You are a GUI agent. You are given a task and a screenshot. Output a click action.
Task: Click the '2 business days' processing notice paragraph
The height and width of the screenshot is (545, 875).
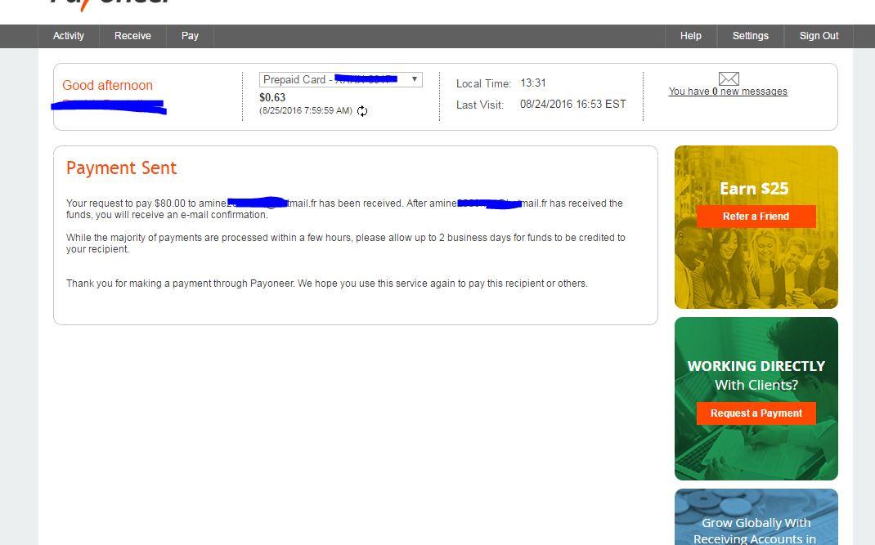[x=345, y=243]
